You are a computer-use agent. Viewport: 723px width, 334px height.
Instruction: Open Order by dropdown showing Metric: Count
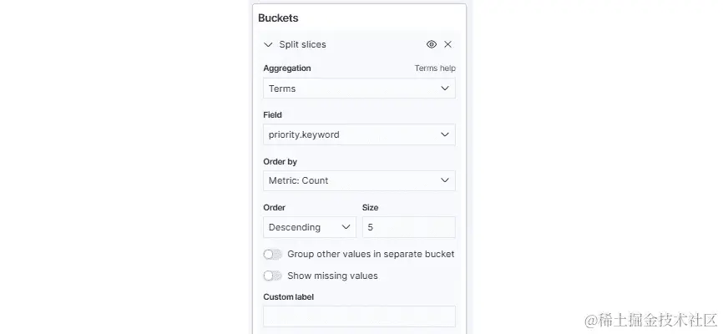point(359,180)
